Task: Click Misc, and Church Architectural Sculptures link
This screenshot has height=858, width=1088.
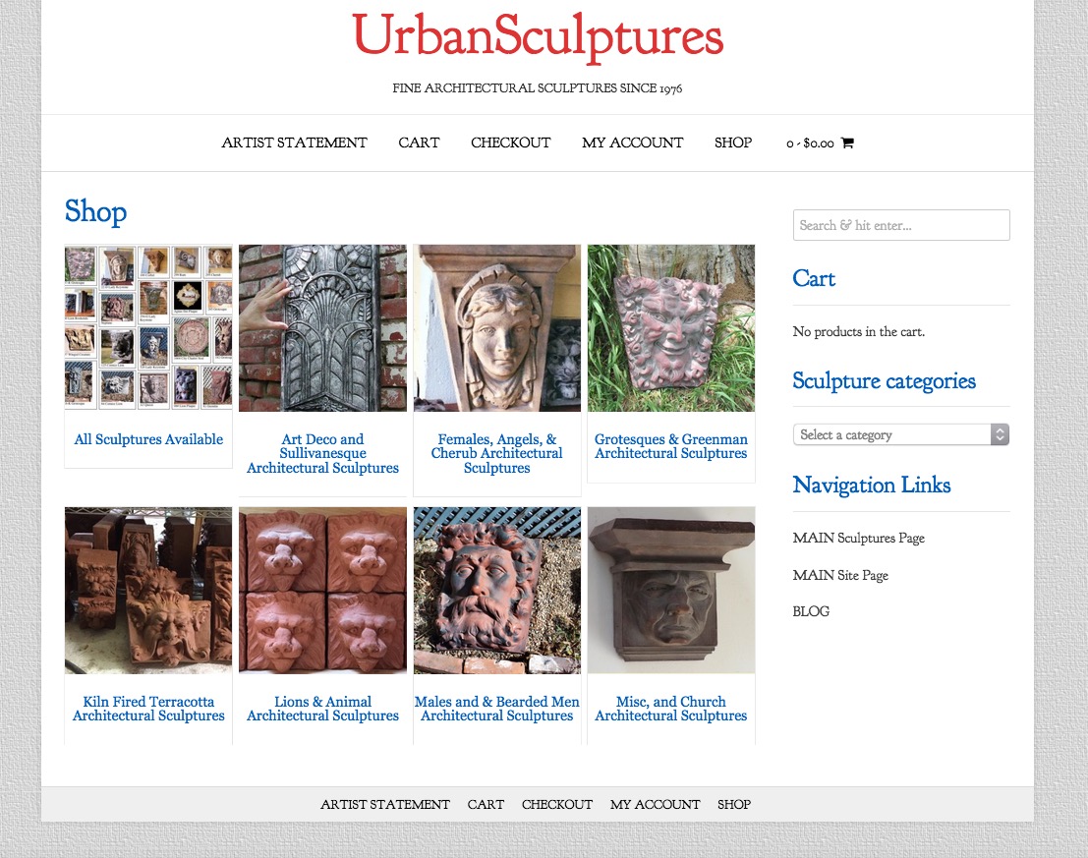Action: pos(671,709)
